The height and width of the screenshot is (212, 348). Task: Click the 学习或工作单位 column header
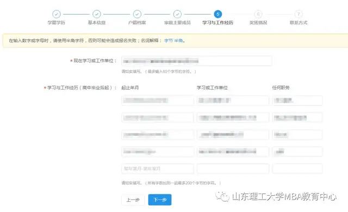212,88
